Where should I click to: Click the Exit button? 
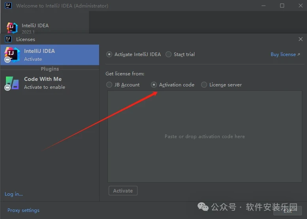coord(287,211)
